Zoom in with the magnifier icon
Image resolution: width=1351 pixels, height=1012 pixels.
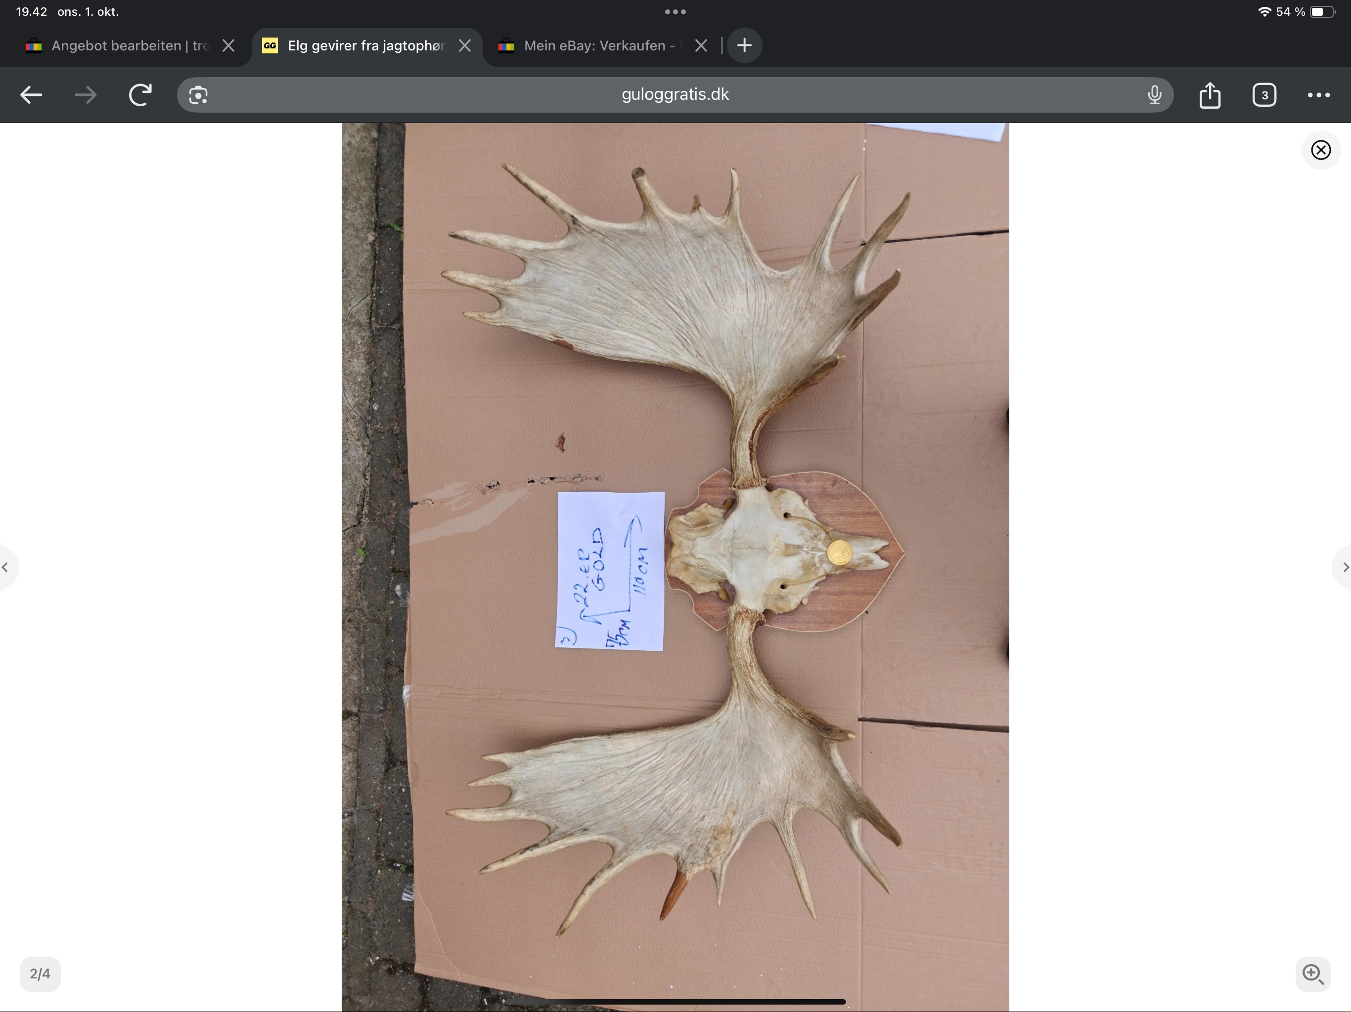coord(1312,973)
